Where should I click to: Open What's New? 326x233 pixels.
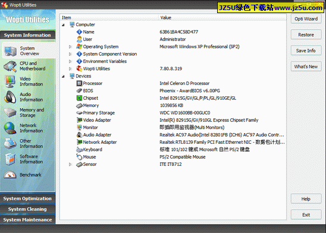(306, 67)
